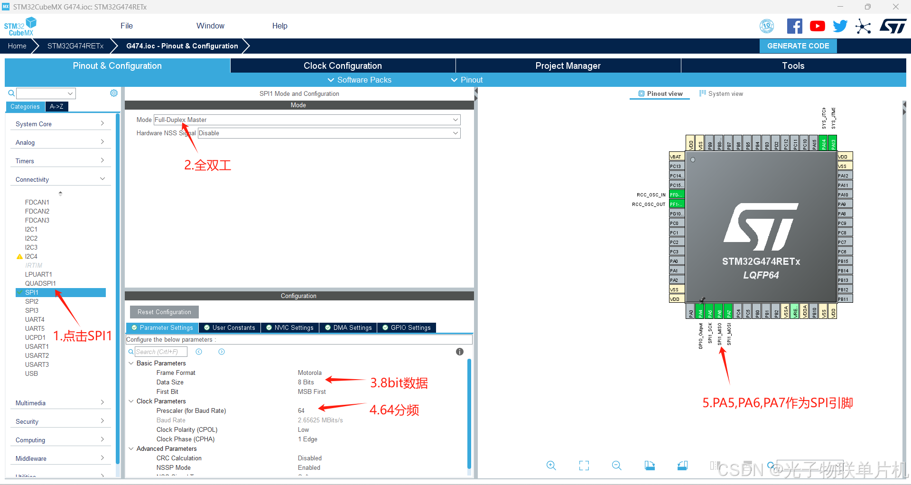
Task: Fit the chip pinout to view
Action: coord(584,466)
